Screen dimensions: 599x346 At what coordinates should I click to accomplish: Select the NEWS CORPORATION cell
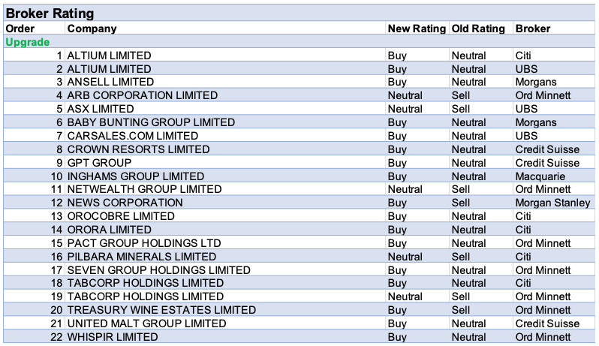point(125,203)
